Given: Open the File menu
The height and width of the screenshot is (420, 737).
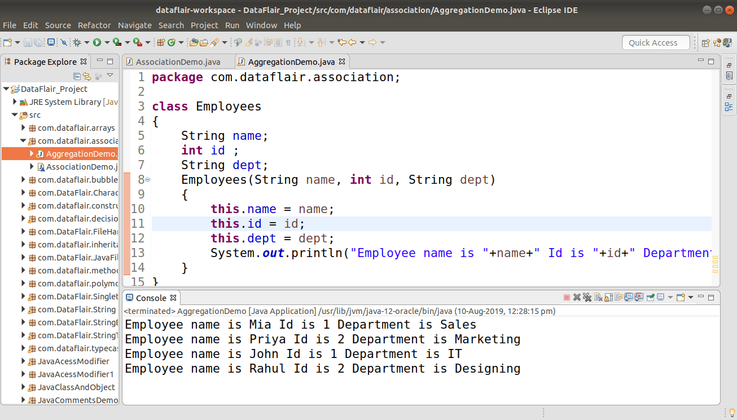Looking at the screenshot, I should click(x=10, y=25).
